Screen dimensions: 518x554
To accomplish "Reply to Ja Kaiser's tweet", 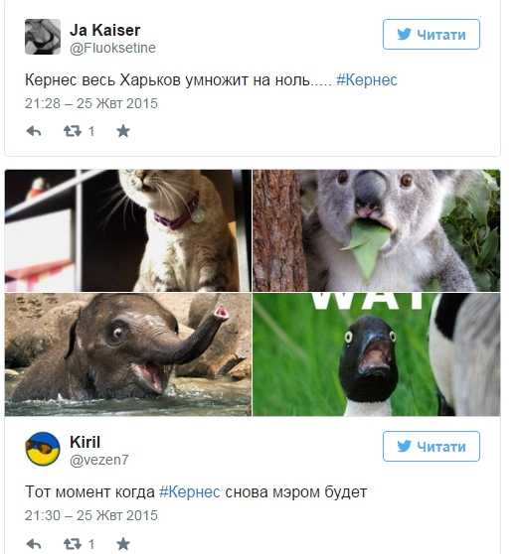I will pos(34,131).
